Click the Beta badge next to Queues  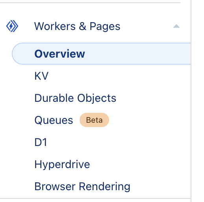coord(94,120)
